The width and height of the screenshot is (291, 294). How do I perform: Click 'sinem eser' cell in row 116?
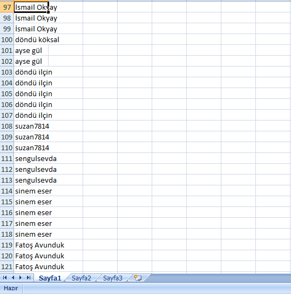31,212
